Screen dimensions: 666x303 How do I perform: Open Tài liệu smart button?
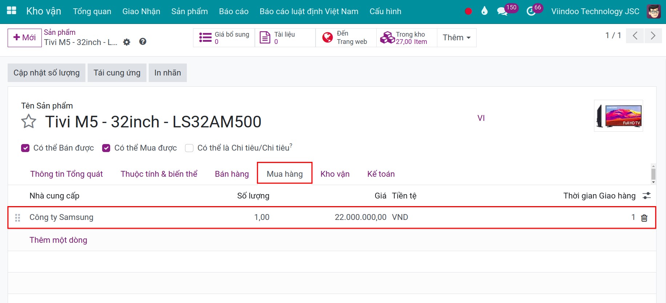[285, 38]
